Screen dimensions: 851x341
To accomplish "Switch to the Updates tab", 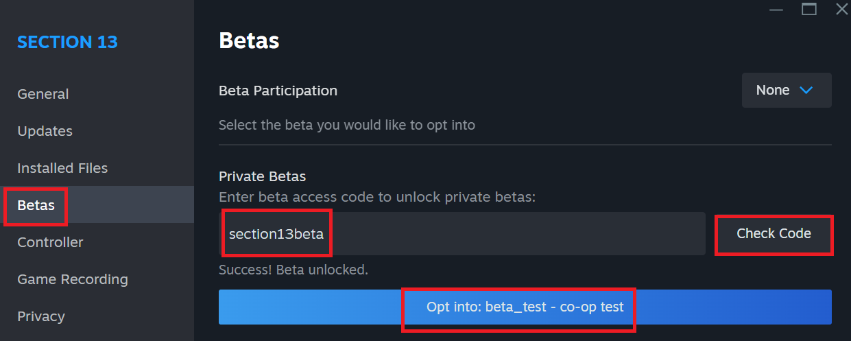I will tap(45, 131).
